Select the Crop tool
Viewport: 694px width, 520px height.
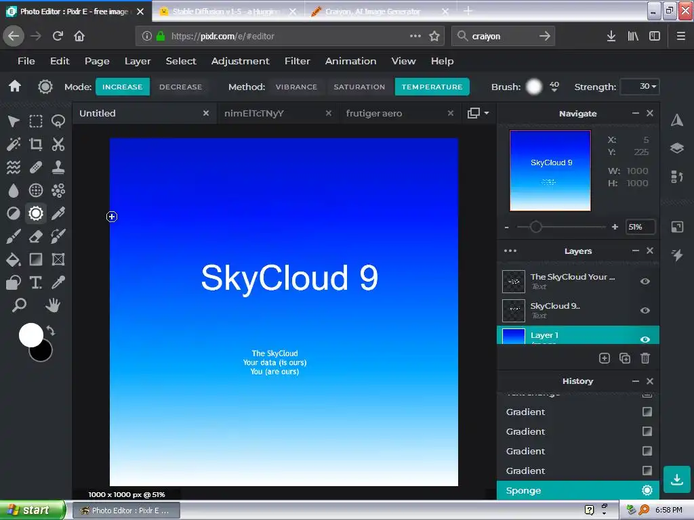point(36,144)
